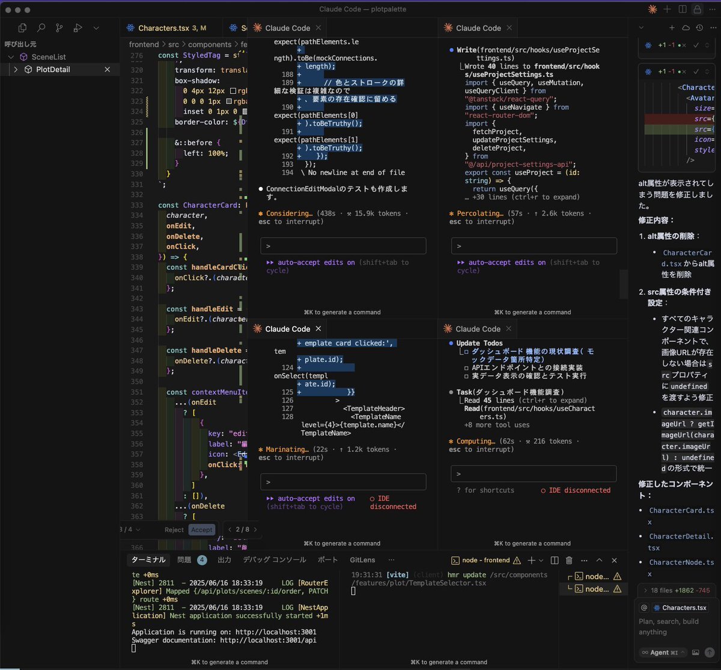Open chat history clock icon
Viewport: 721px width, 670px height.
pyautogui.click(x=699, y=28)
